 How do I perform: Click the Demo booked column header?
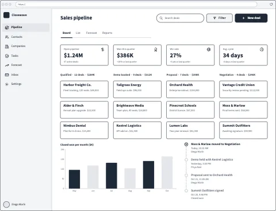click(132, 75)
